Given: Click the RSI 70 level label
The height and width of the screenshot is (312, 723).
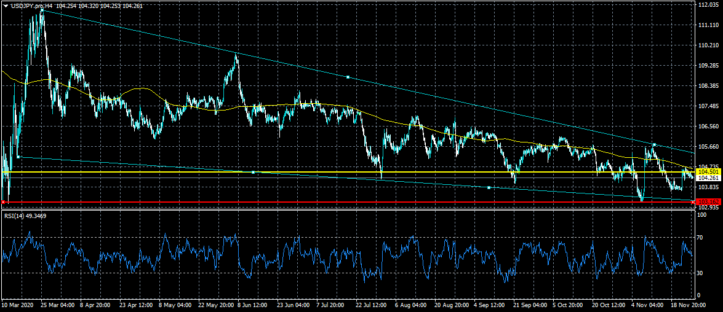Looking at the screenshot, I should click(700, 236).
